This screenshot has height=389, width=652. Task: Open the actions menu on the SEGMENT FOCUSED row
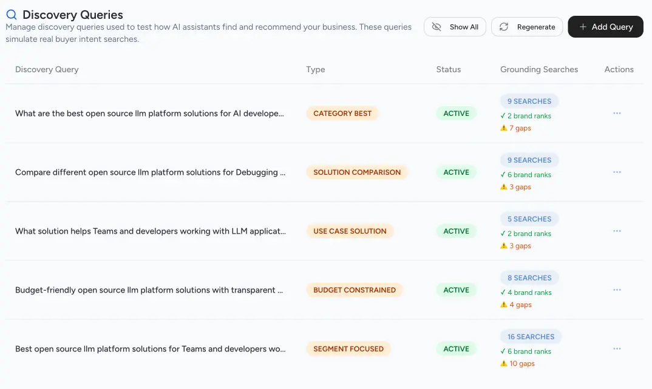coord(617,348)
